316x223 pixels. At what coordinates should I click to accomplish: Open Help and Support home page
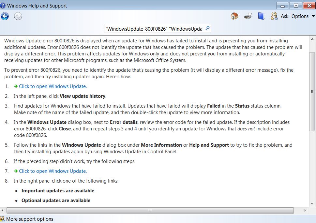pyautogui.click(x=234, y=16)
